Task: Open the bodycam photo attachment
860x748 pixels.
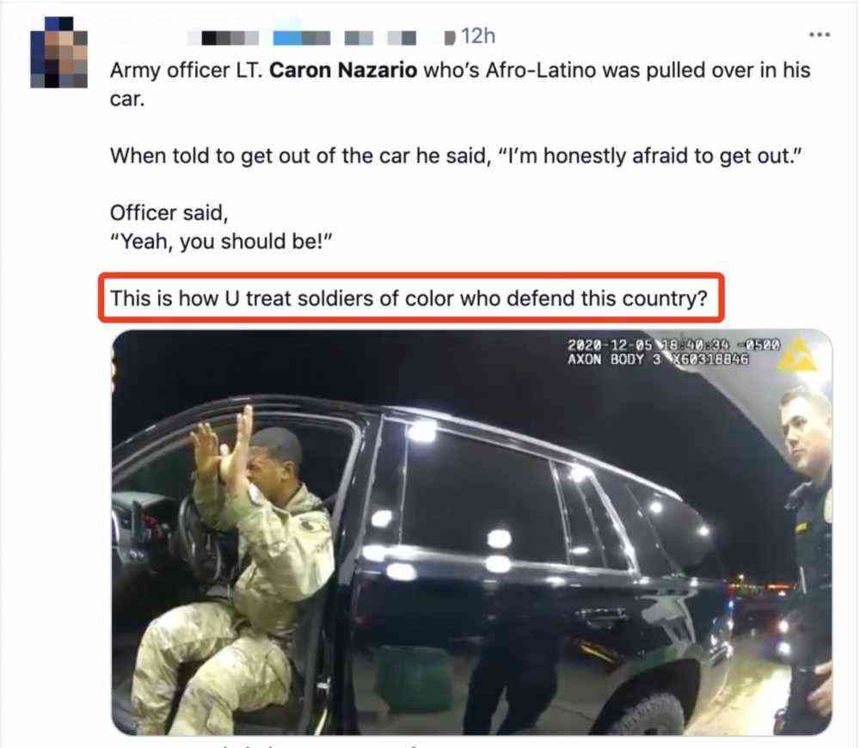Action: [x=471, y=532]
